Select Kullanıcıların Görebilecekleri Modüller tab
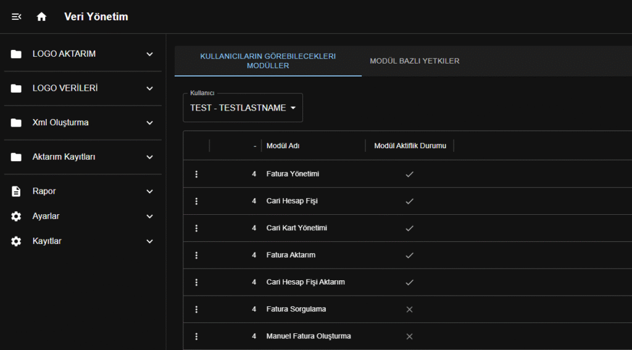632x350 pixels. [268, 60]
